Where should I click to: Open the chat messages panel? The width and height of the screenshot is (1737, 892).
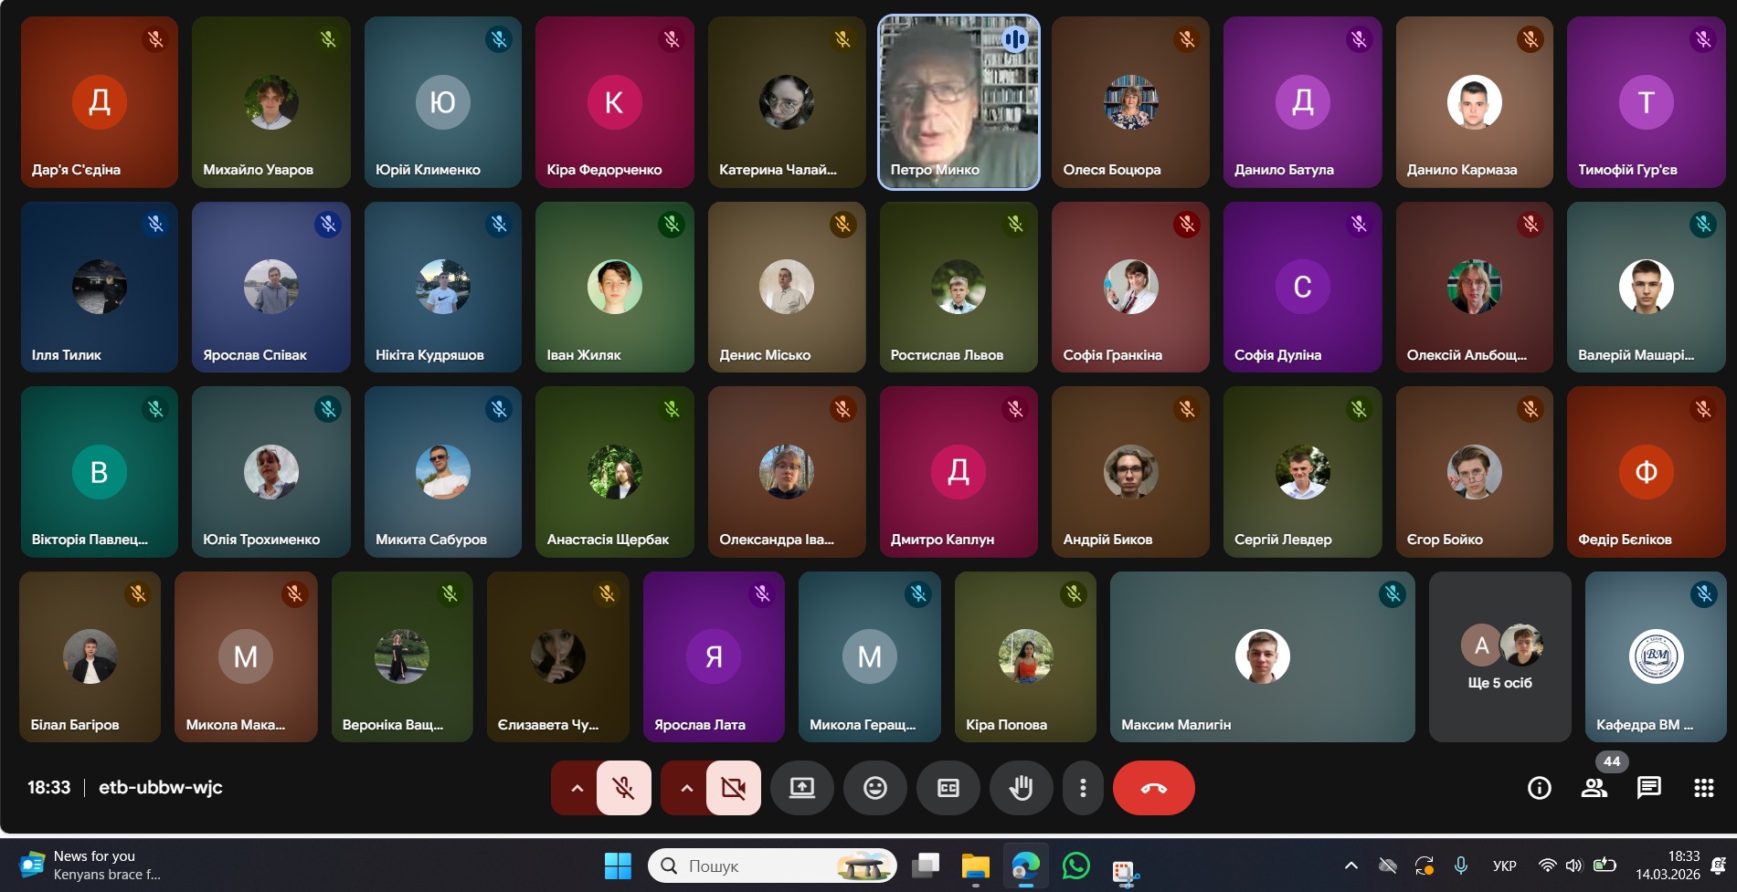coord(1649,788)
